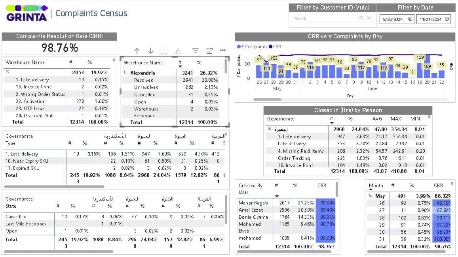Collapse the البحيرة governorate row expander

[269, 129]
